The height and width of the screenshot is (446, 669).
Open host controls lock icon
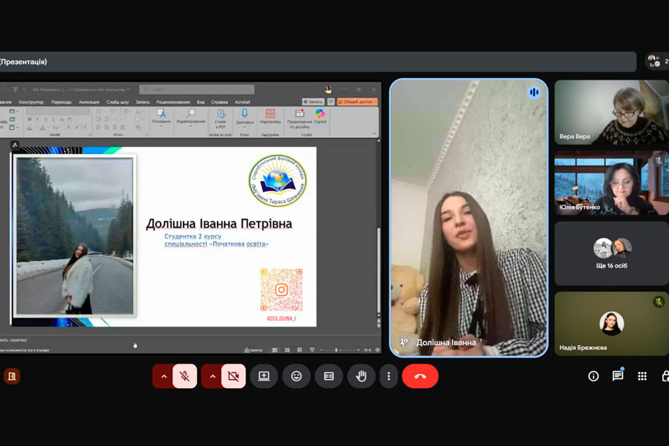(x=665, y=376)
